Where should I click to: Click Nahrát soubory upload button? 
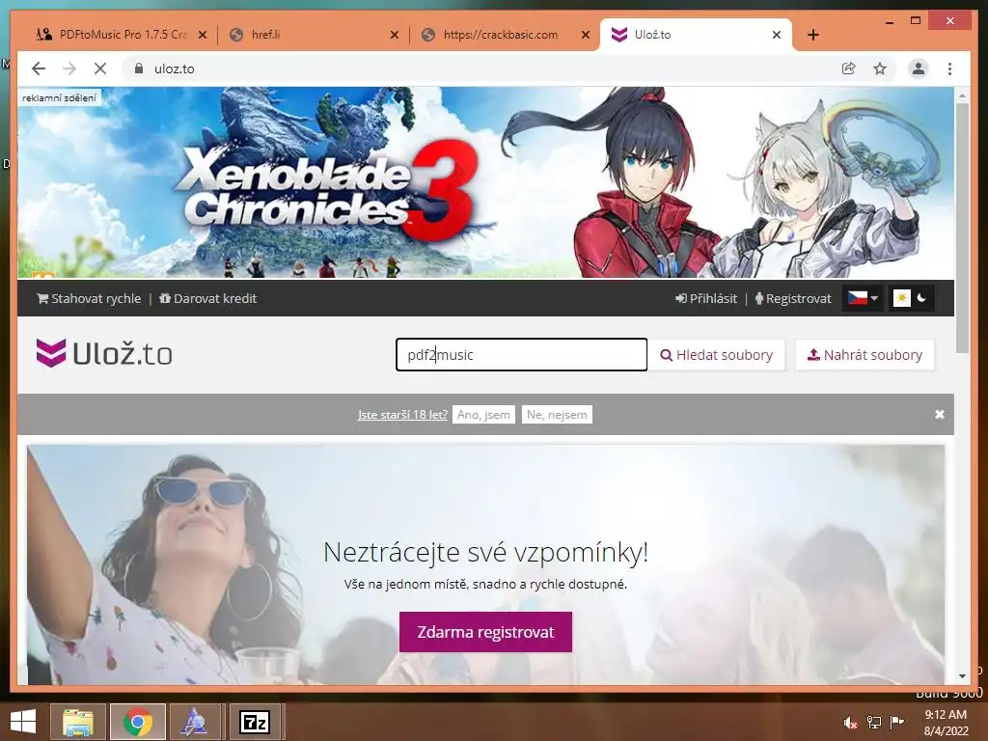click(x=864, y=355)
